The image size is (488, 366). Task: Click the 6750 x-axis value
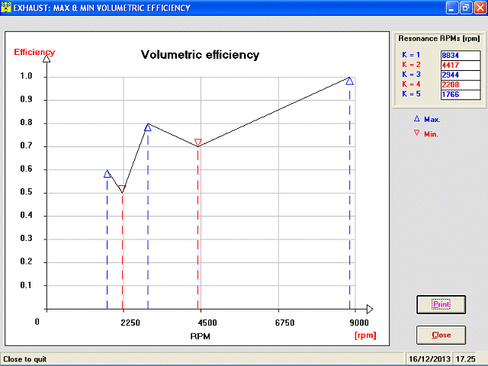(x=284, y=323)
